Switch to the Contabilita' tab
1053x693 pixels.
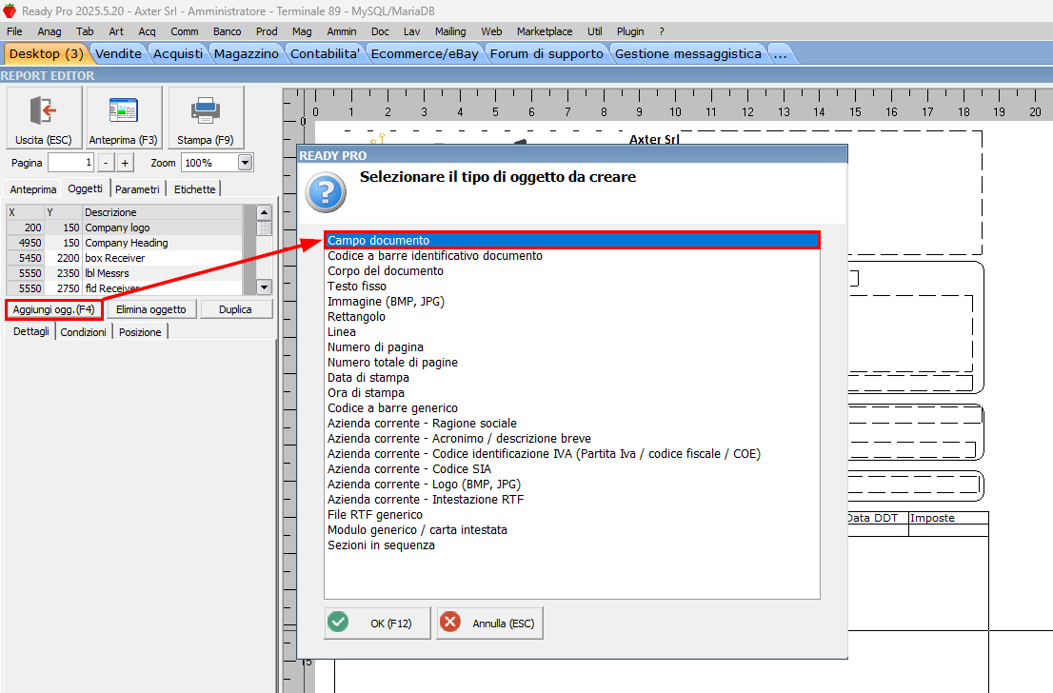325,53
